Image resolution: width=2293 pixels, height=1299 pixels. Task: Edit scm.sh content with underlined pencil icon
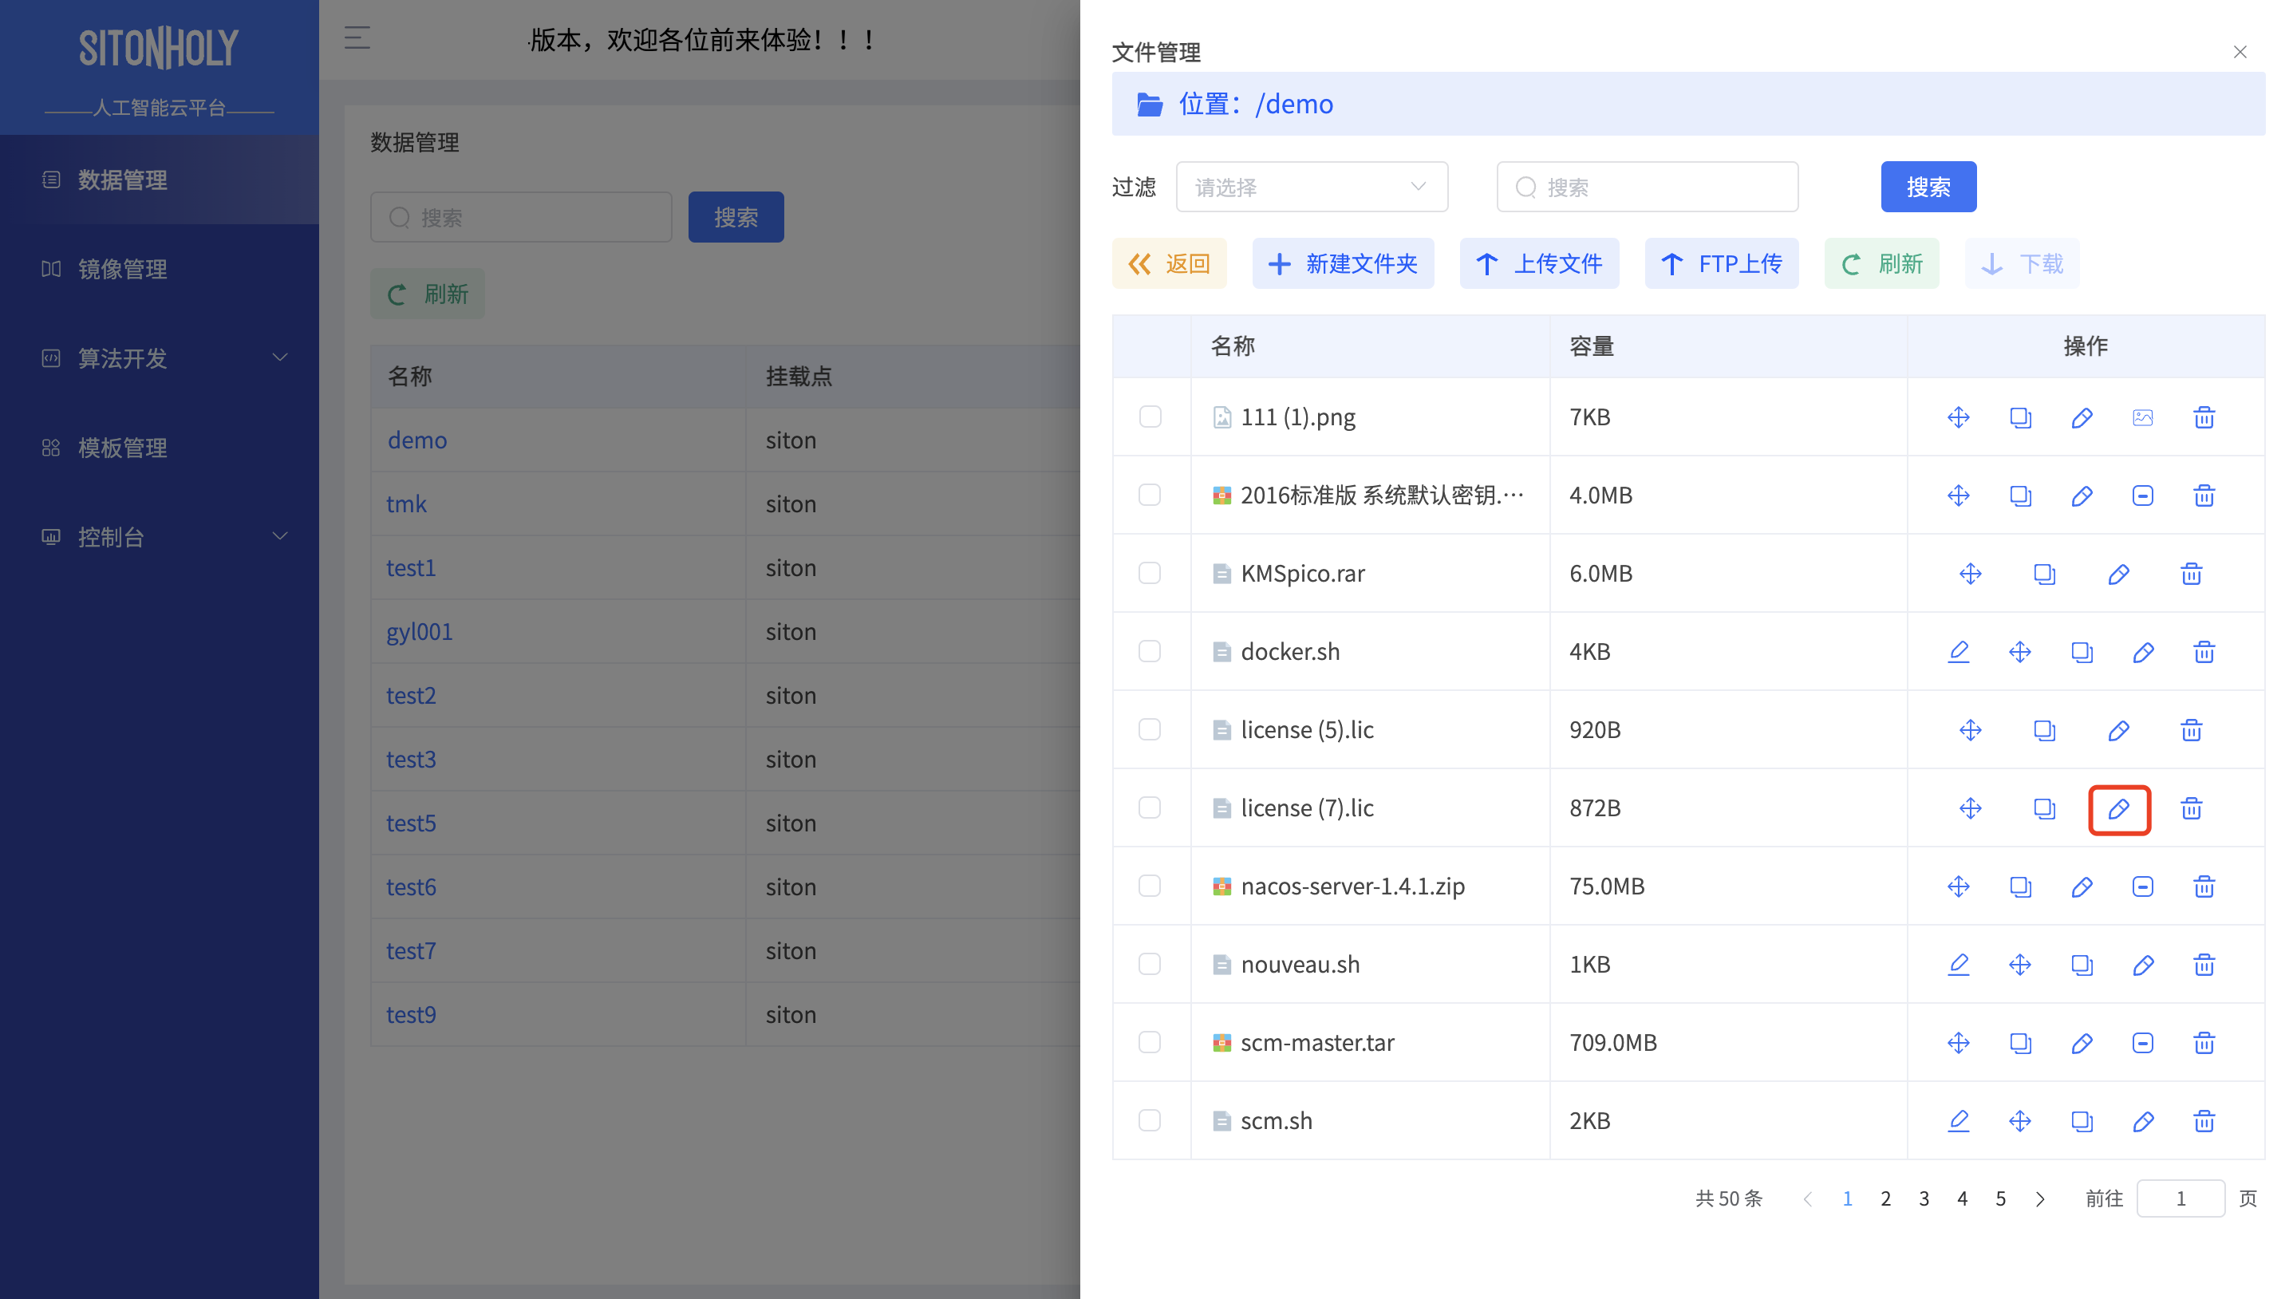(x=1958, y=1120)
